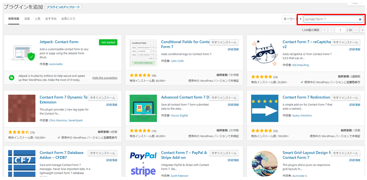
Task: Click the Dynamic Text Extension brown icon
Action: [22, 108]
